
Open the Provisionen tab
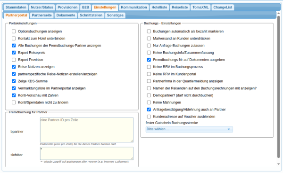coord(67,8)
